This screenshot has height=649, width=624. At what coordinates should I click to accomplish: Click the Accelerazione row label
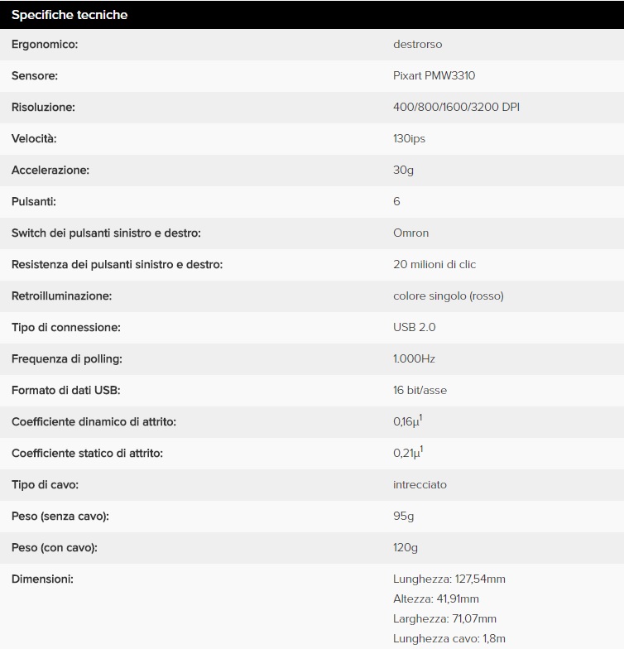pos(50,170)
